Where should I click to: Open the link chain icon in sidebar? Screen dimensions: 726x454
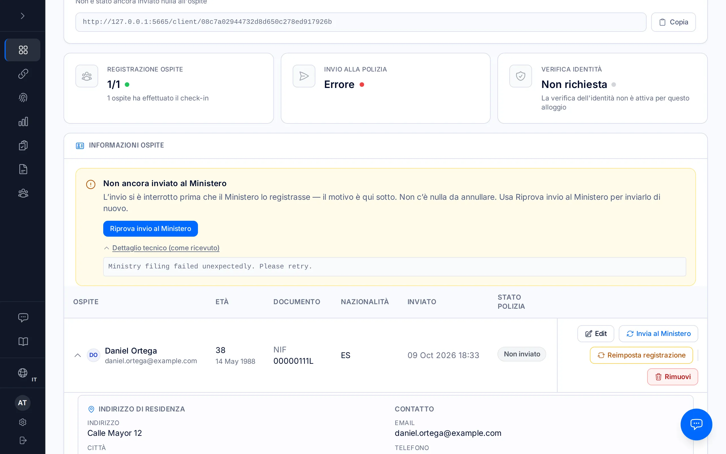pos(23,74)
